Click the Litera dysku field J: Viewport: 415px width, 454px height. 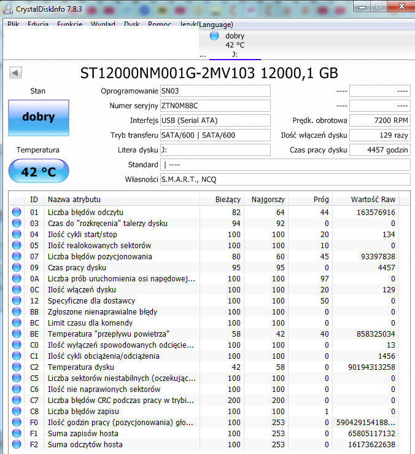[x=215, y=150]
